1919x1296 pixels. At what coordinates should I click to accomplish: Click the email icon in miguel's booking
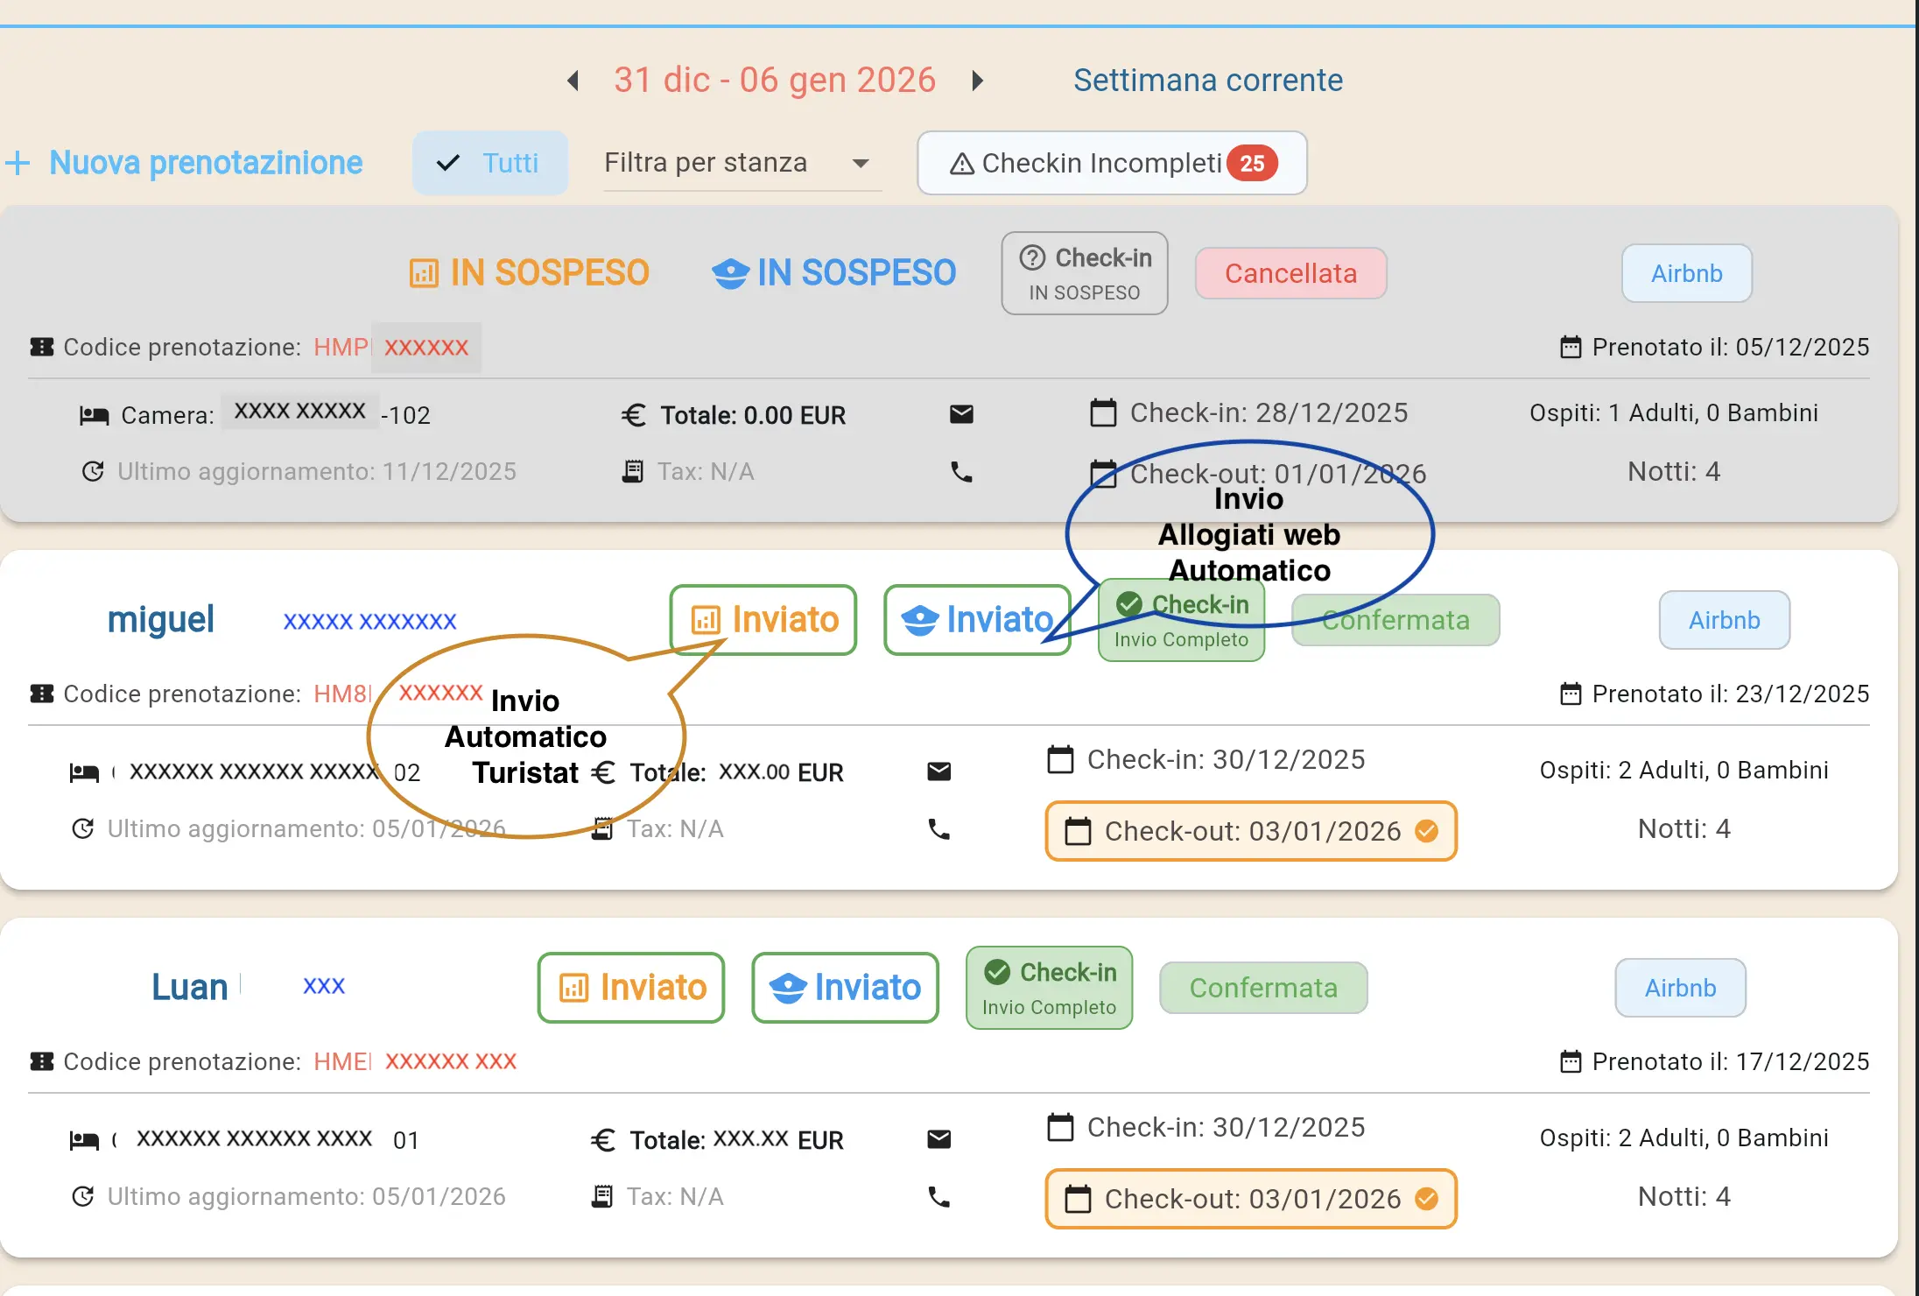click(938, 771)
